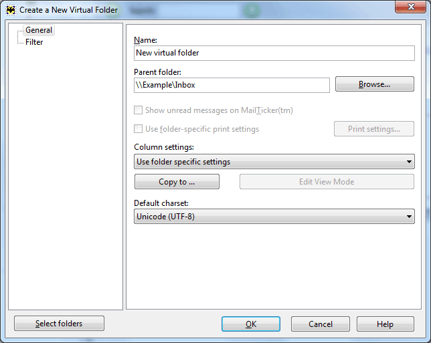Screen dimensions: 431x343
Task: Click the Print settings button
Action: [374, 129]
